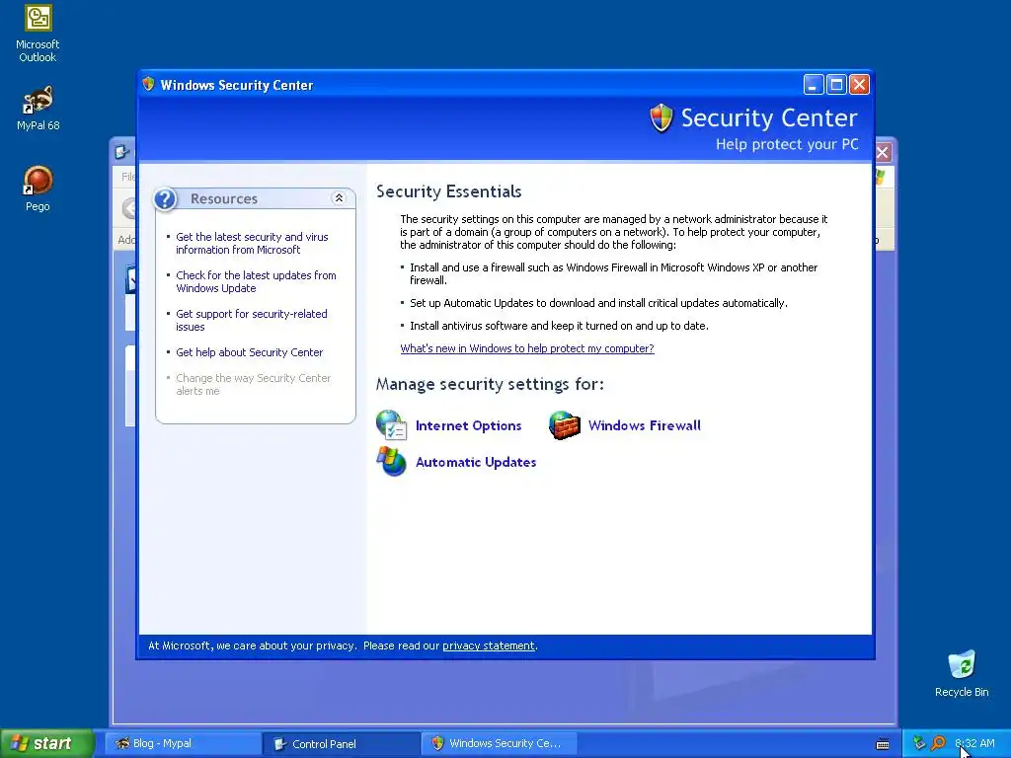The width and height of the screenshot is (1011, 758).
Task: Click the Windows Security Center taskbar button
Action: pyautogui.click(x=499, y=744)
